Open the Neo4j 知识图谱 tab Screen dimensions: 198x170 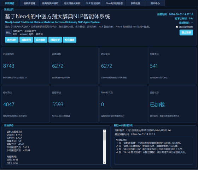[x=114, y=3]
